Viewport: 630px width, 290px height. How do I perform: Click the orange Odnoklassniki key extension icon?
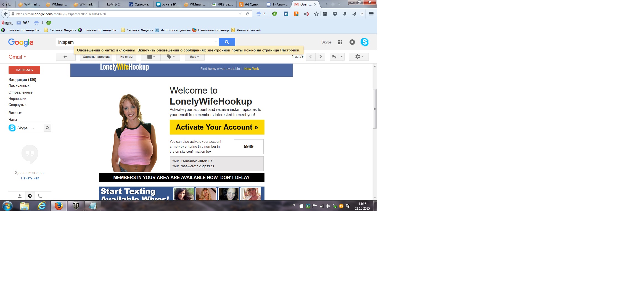point(296,14)
